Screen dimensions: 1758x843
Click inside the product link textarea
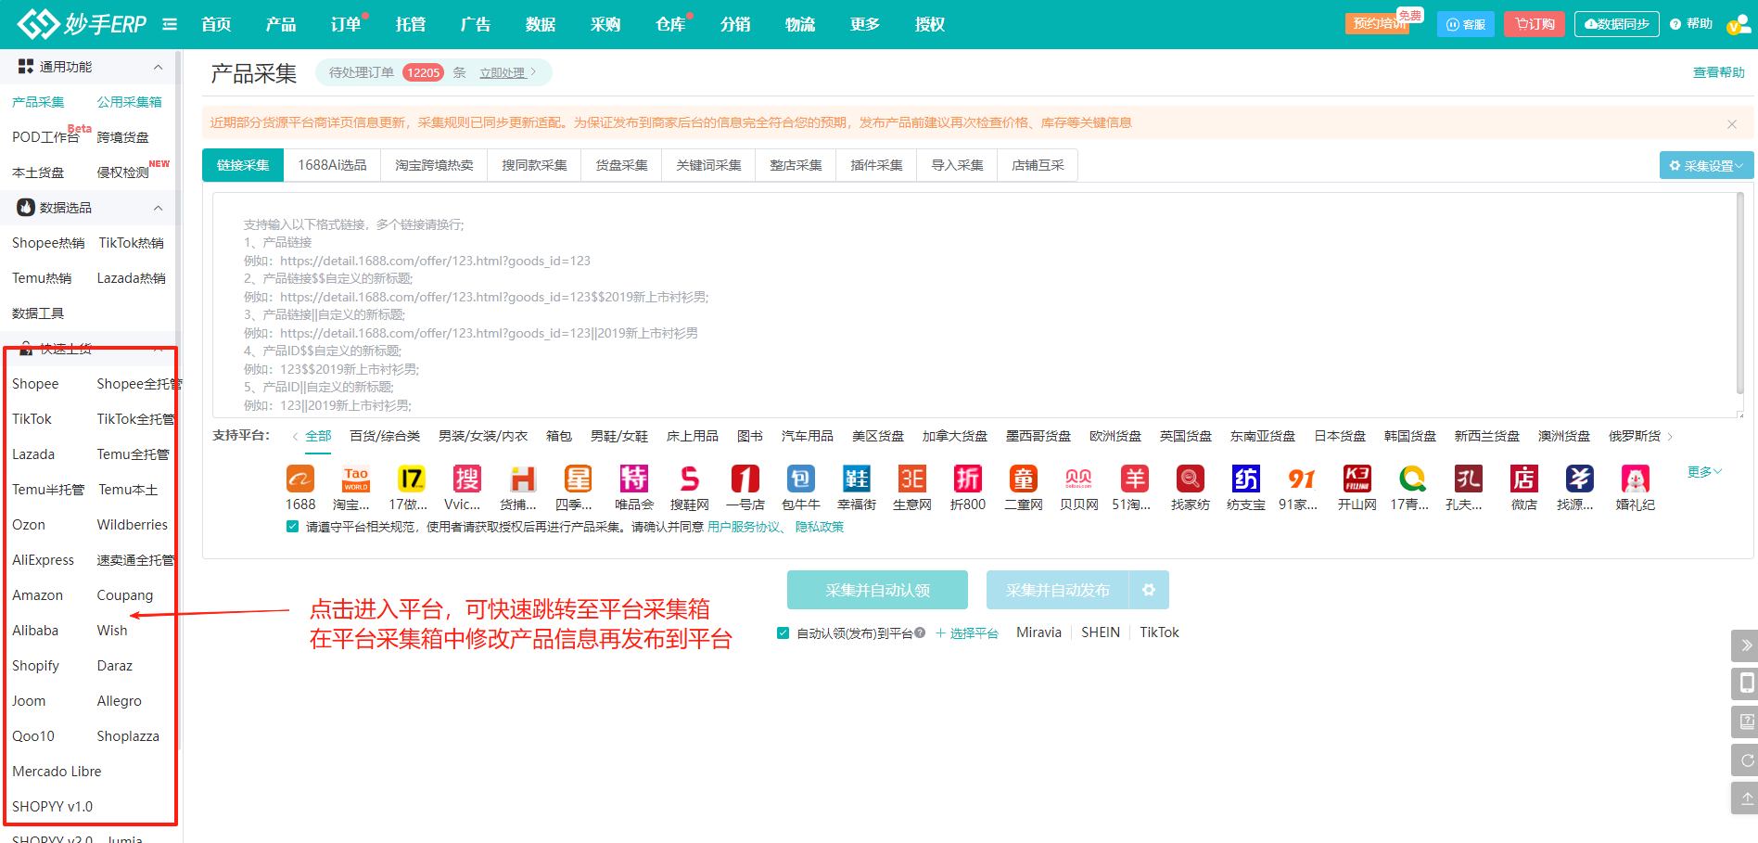[978, 305]
